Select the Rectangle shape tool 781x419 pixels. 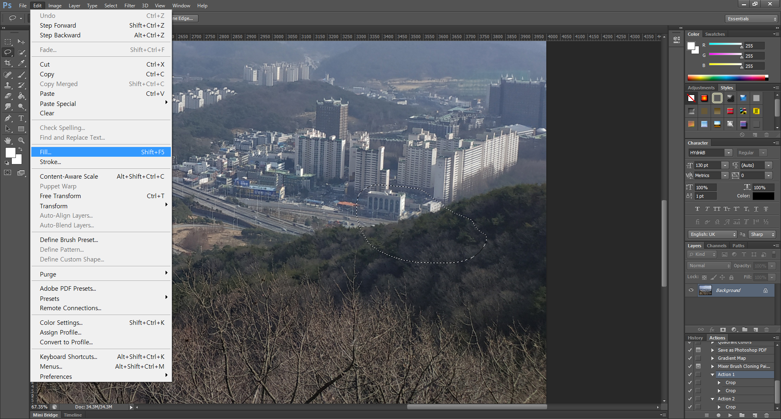[x=22, y=129]
